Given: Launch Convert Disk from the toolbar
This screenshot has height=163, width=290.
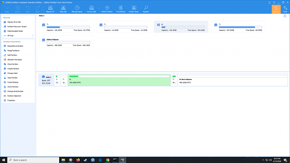Looking at the screenshot, I should [x=91, y=9].
